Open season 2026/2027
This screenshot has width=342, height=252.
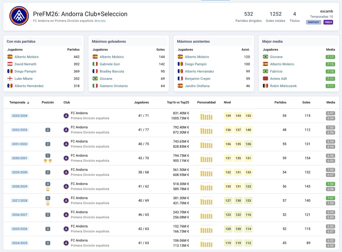point(20,215)
